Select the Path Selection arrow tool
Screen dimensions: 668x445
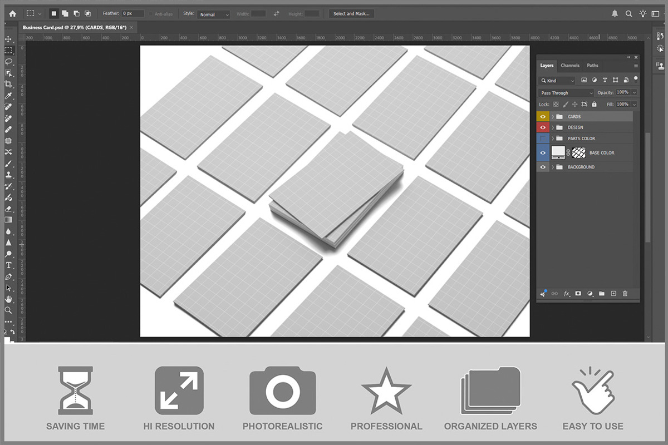click(x=8, y=288)
